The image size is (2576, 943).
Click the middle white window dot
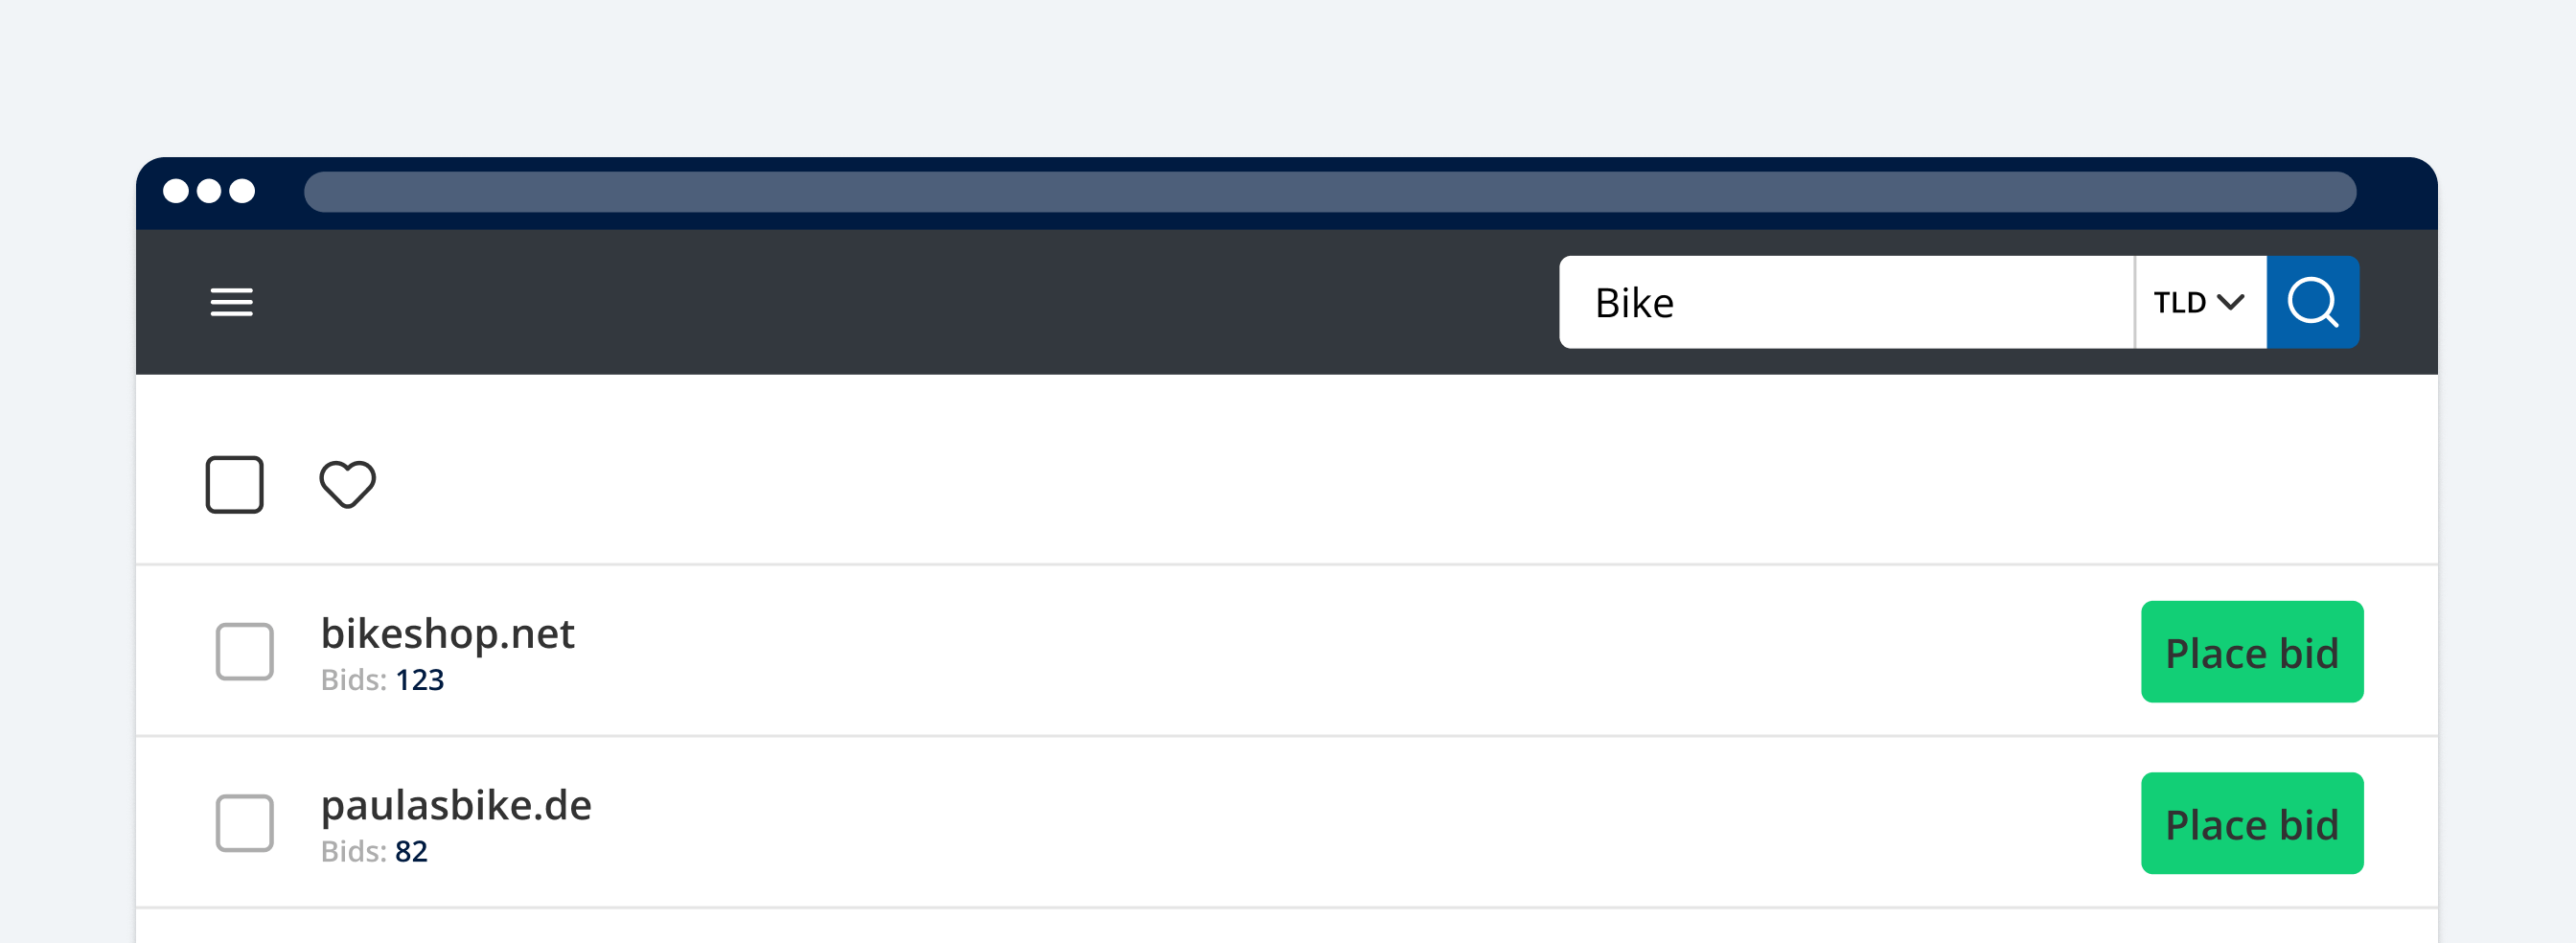pyautogui.click(x=209, y=191)
